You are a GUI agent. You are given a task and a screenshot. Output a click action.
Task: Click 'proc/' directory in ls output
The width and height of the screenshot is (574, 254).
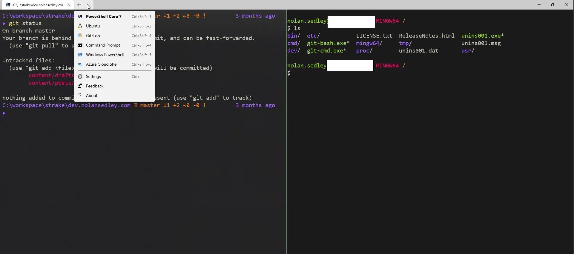[364, 51]
